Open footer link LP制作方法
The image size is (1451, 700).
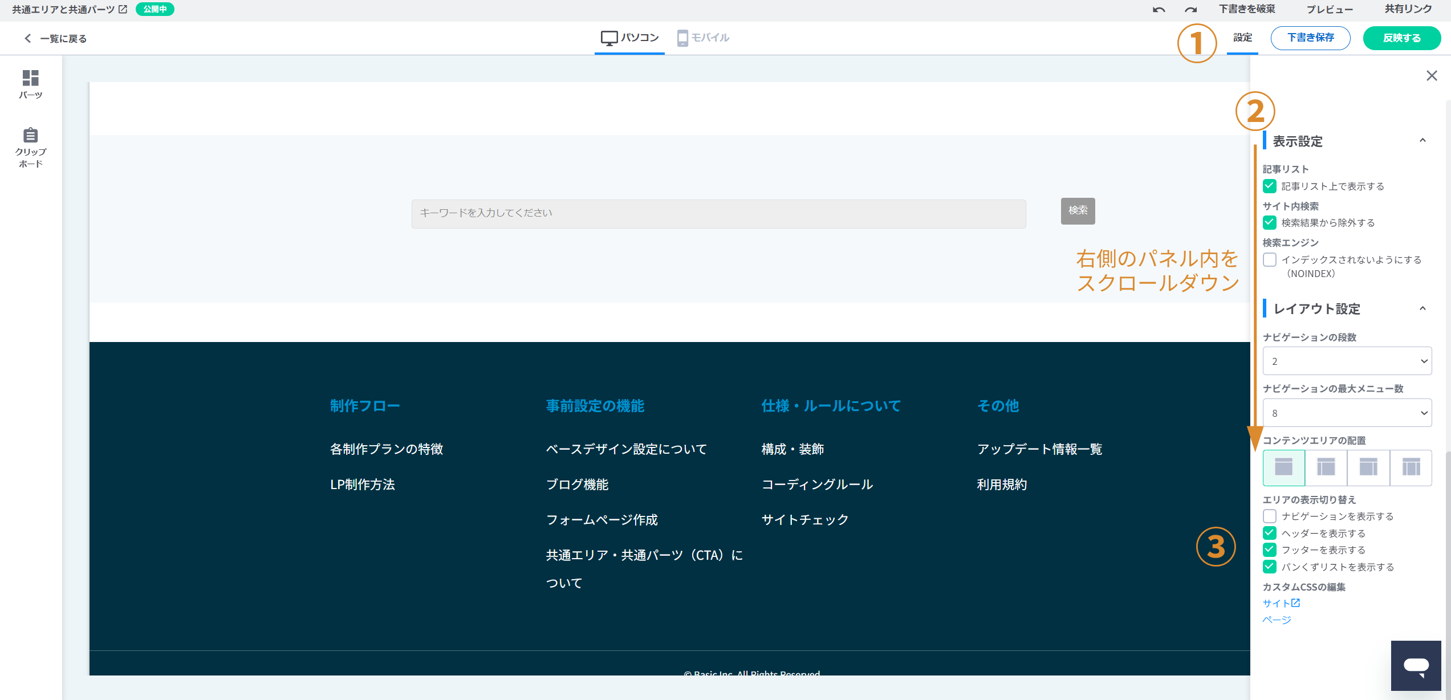363,484
